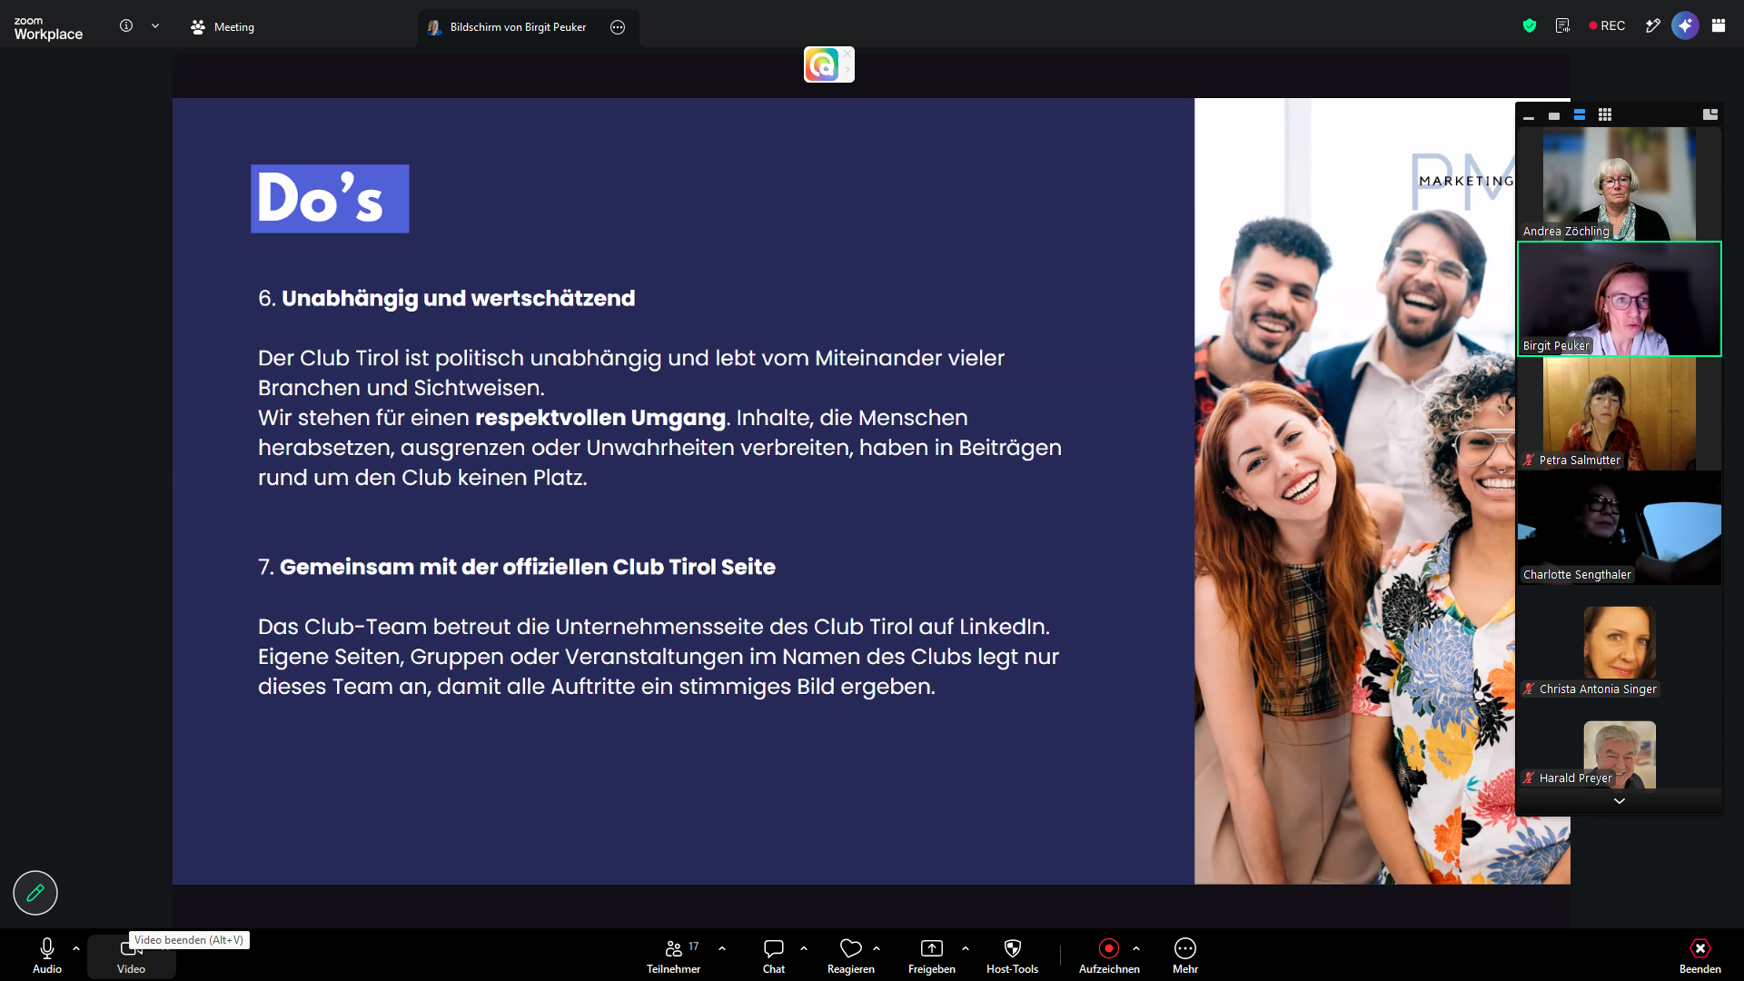This screenshot has width=1744, height=981.
Task: Select the Meeting tab
Action: click(223, 27)
